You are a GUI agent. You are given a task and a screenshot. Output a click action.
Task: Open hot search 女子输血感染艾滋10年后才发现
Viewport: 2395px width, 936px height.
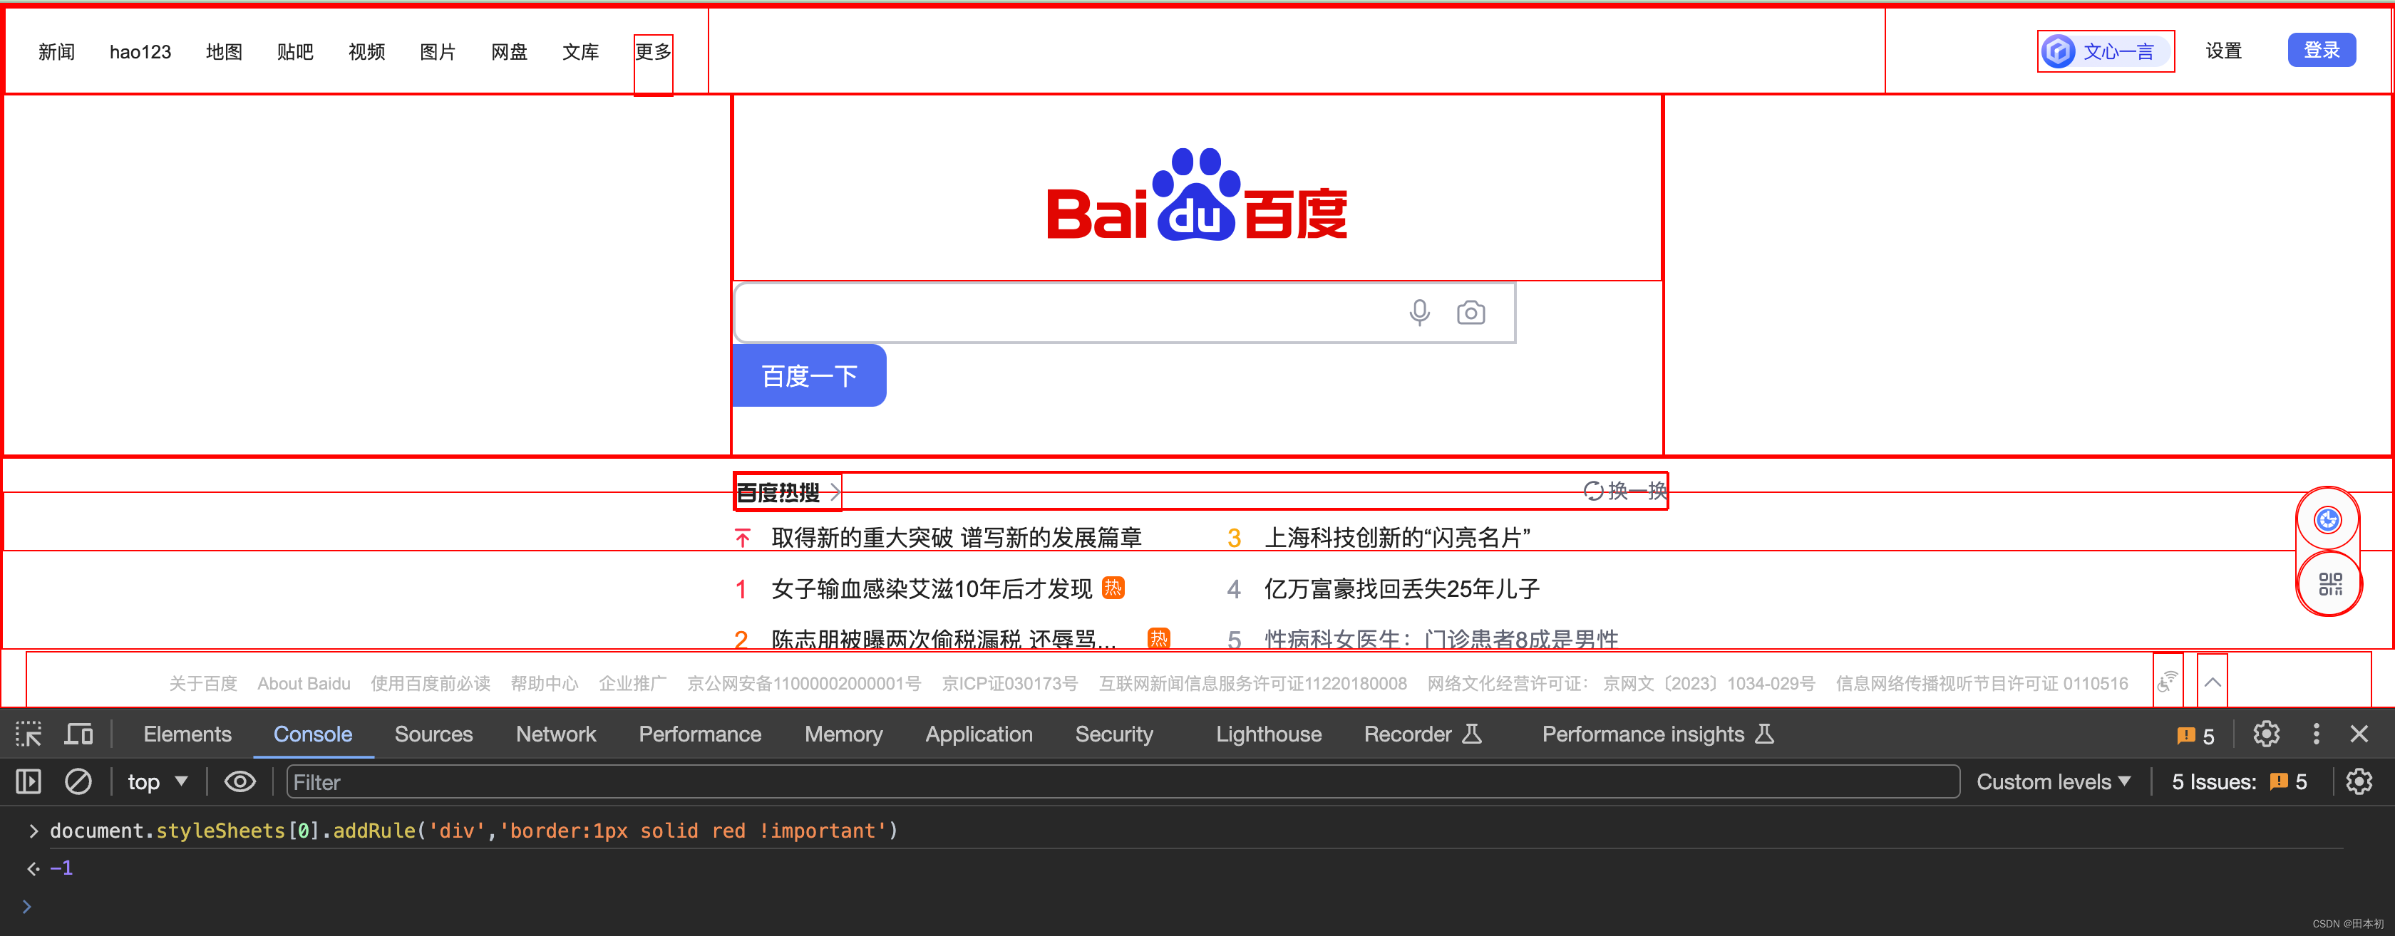932,588
